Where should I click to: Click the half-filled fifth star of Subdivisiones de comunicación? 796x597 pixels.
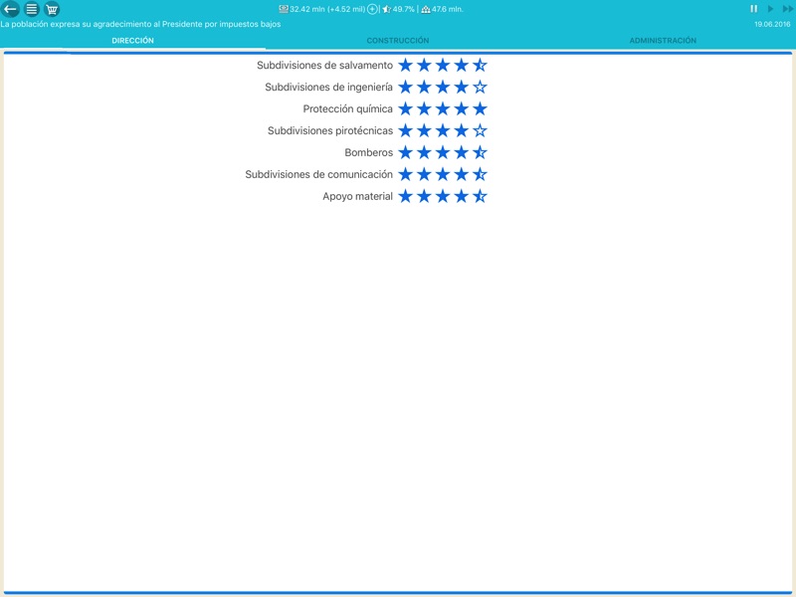click(480, 174)
